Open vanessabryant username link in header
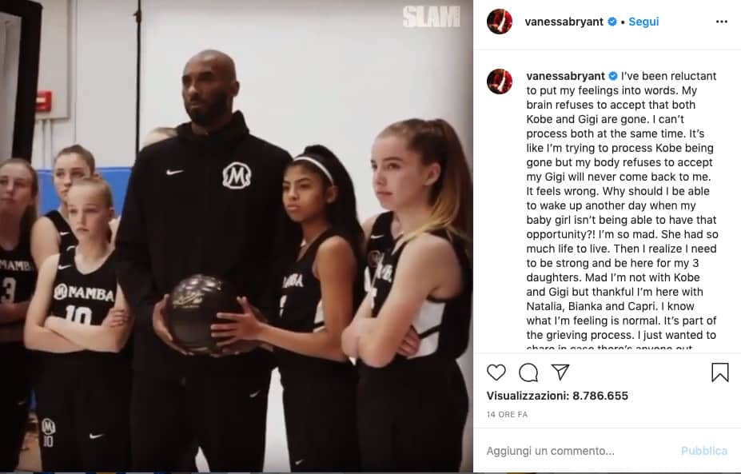 [564, 22]
